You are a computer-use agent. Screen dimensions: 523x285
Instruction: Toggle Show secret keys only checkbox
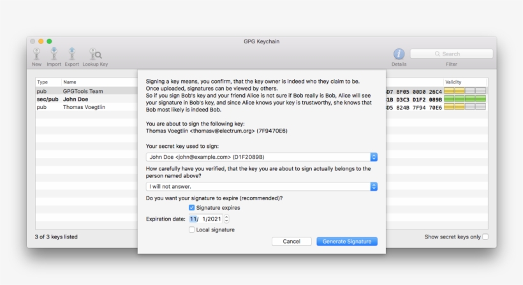coord(485,237)
